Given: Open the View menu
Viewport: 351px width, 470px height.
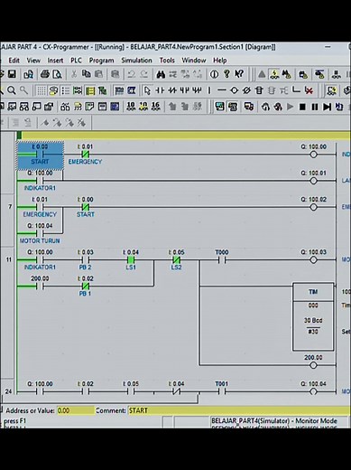Looking at the screenshot, I should (x=33, y=61).
